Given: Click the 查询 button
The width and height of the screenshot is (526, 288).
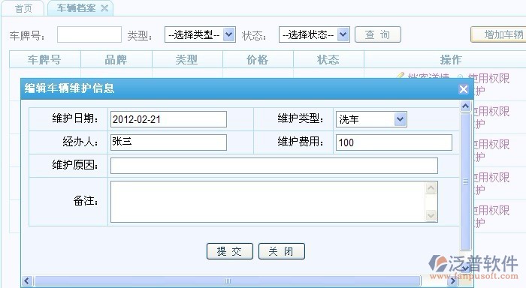Looking at the screenshot, I should [x=378, y=34].
